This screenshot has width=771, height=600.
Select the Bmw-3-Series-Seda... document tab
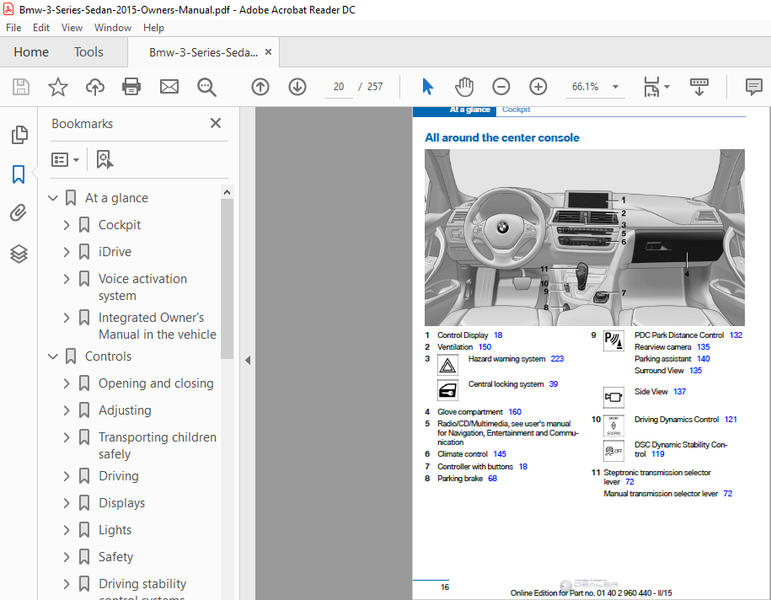pos(203,52)
